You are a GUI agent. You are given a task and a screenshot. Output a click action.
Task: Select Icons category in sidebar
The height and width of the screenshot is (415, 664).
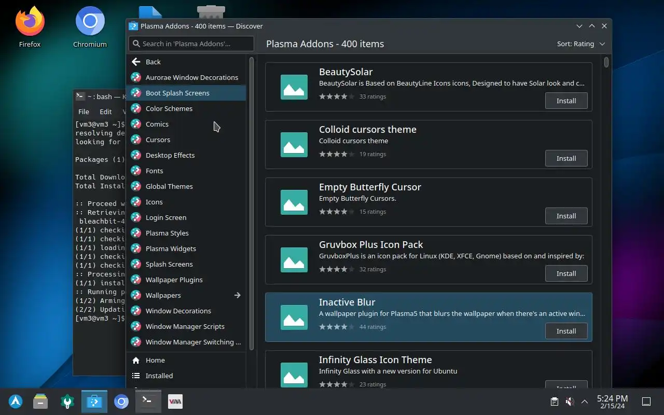[186, 202]
